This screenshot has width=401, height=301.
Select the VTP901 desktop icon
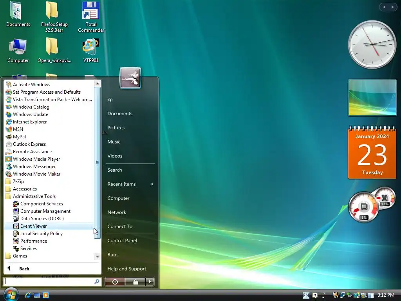(91, 51)
